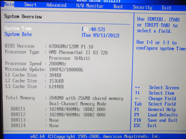The height and width of the screenshot is (139, 186).
Task: Click the L3 Cache Size label
Action: [x=21, y=86]
